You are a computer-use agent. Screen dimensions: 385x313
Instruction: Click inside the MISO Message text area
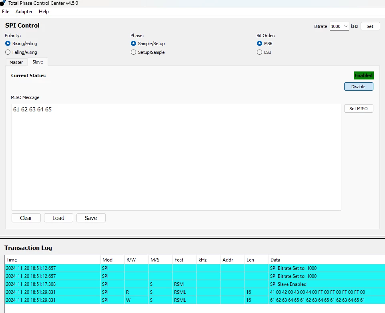176,157
